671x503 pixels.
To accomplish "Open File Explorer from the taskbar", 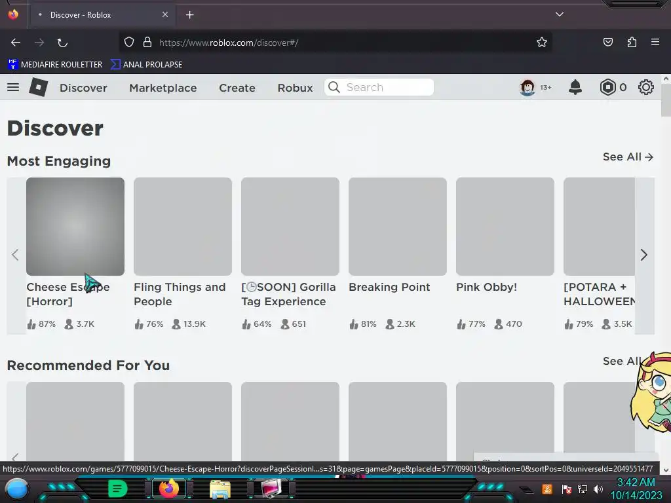I will [x=220, y=489].
